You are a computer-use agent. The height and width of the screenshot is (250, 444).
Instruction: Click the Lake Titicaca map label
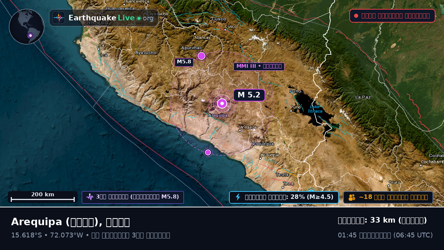[x=315, y=109]
